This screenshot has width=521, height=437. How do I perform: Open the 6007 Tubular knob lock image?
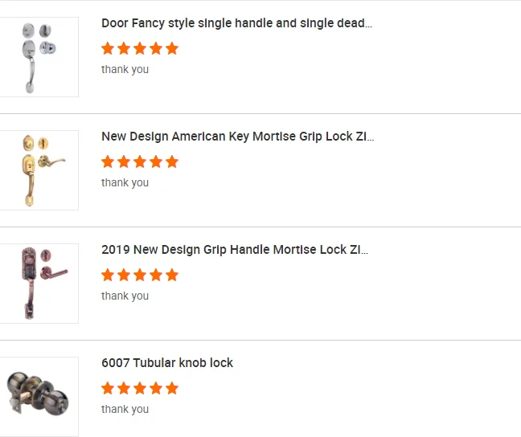click(39, 396)
